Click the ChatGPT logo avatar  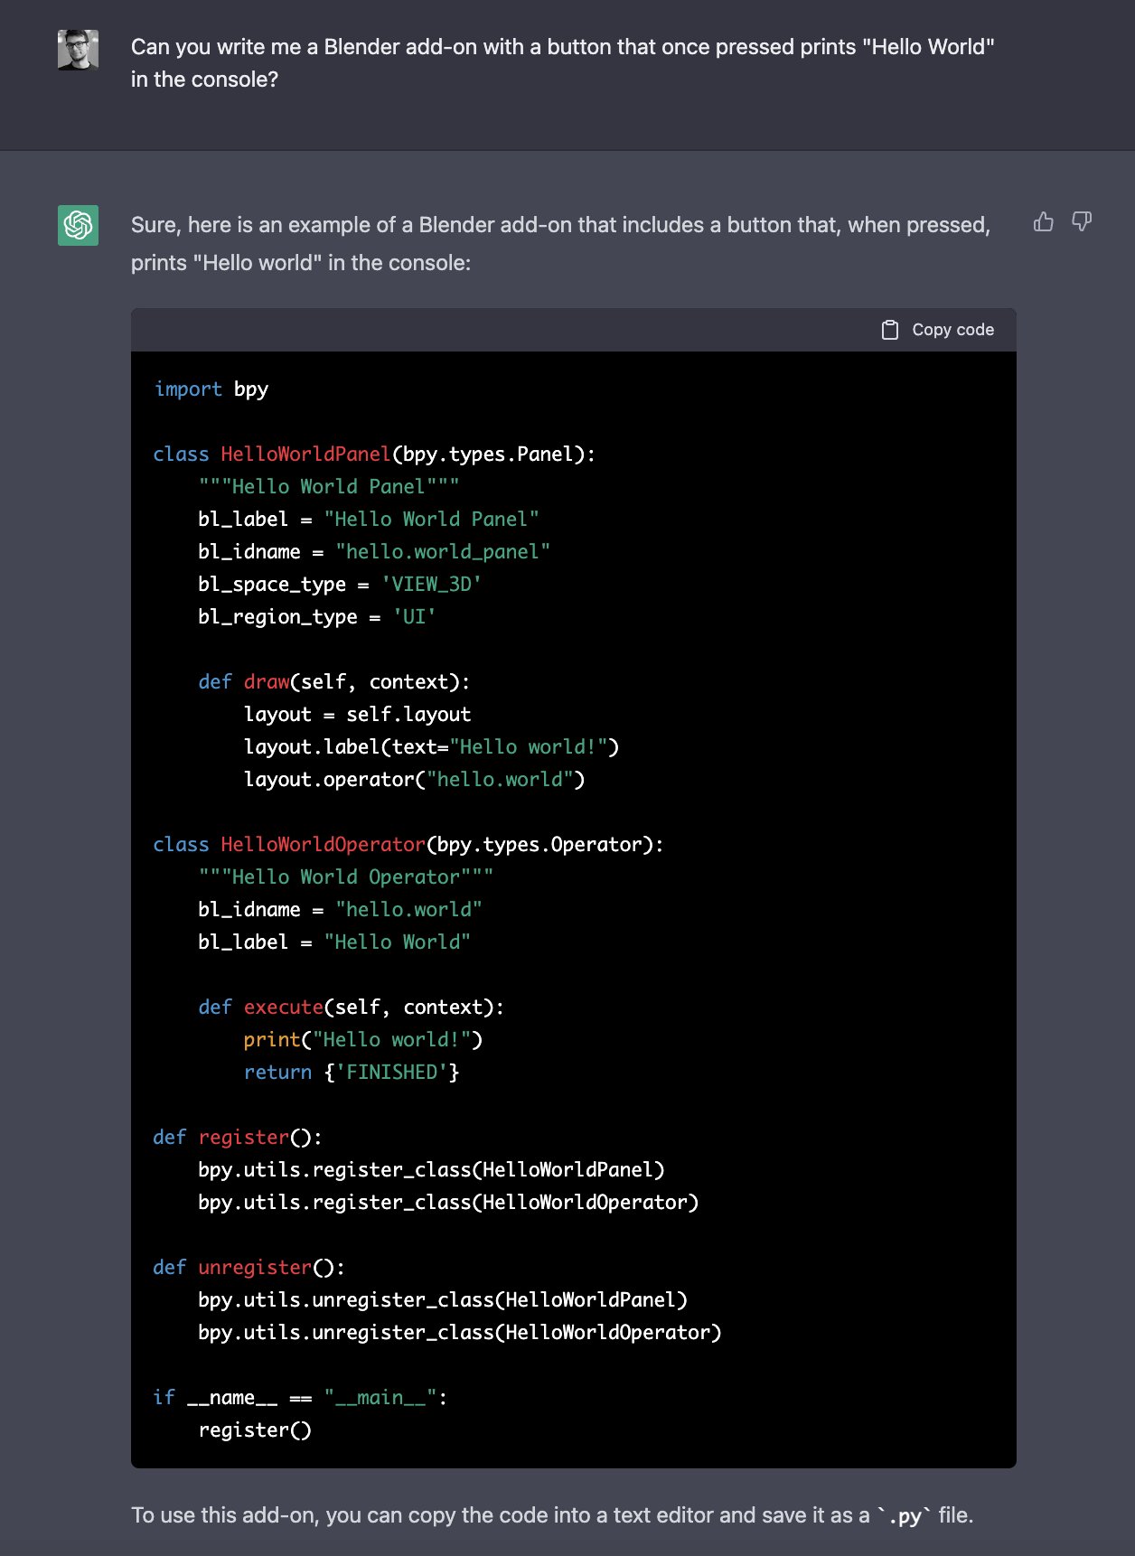coord(78,225)
